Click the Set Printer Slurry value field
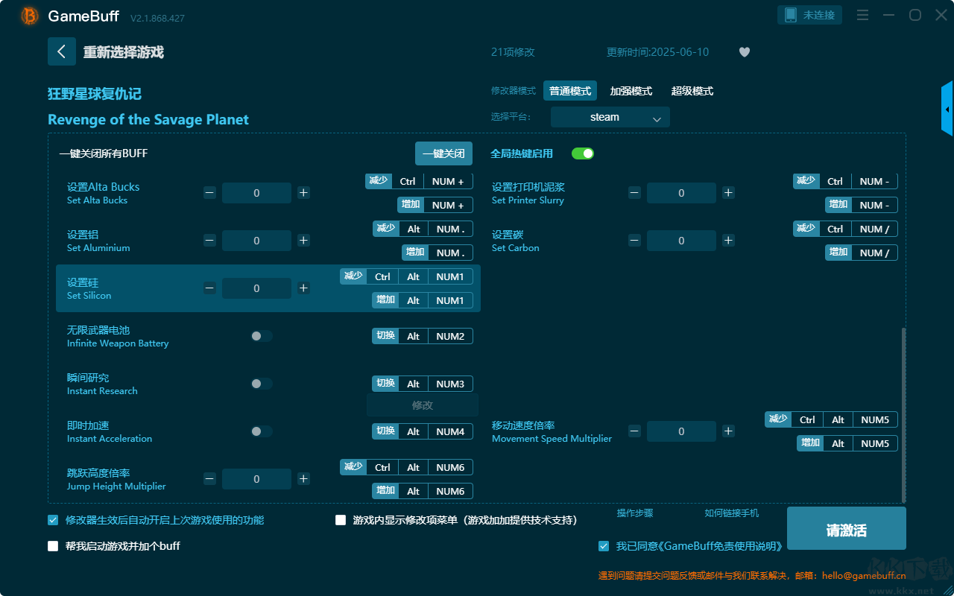This screenshot has height=596, width=954. [681, 193]
